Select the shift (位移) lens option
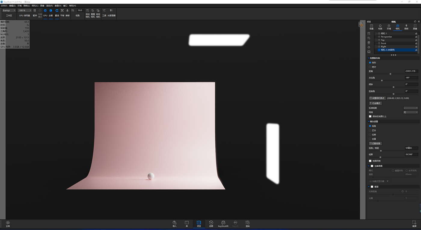This screenshot has width=421, height=230. [x=370, y=135]
